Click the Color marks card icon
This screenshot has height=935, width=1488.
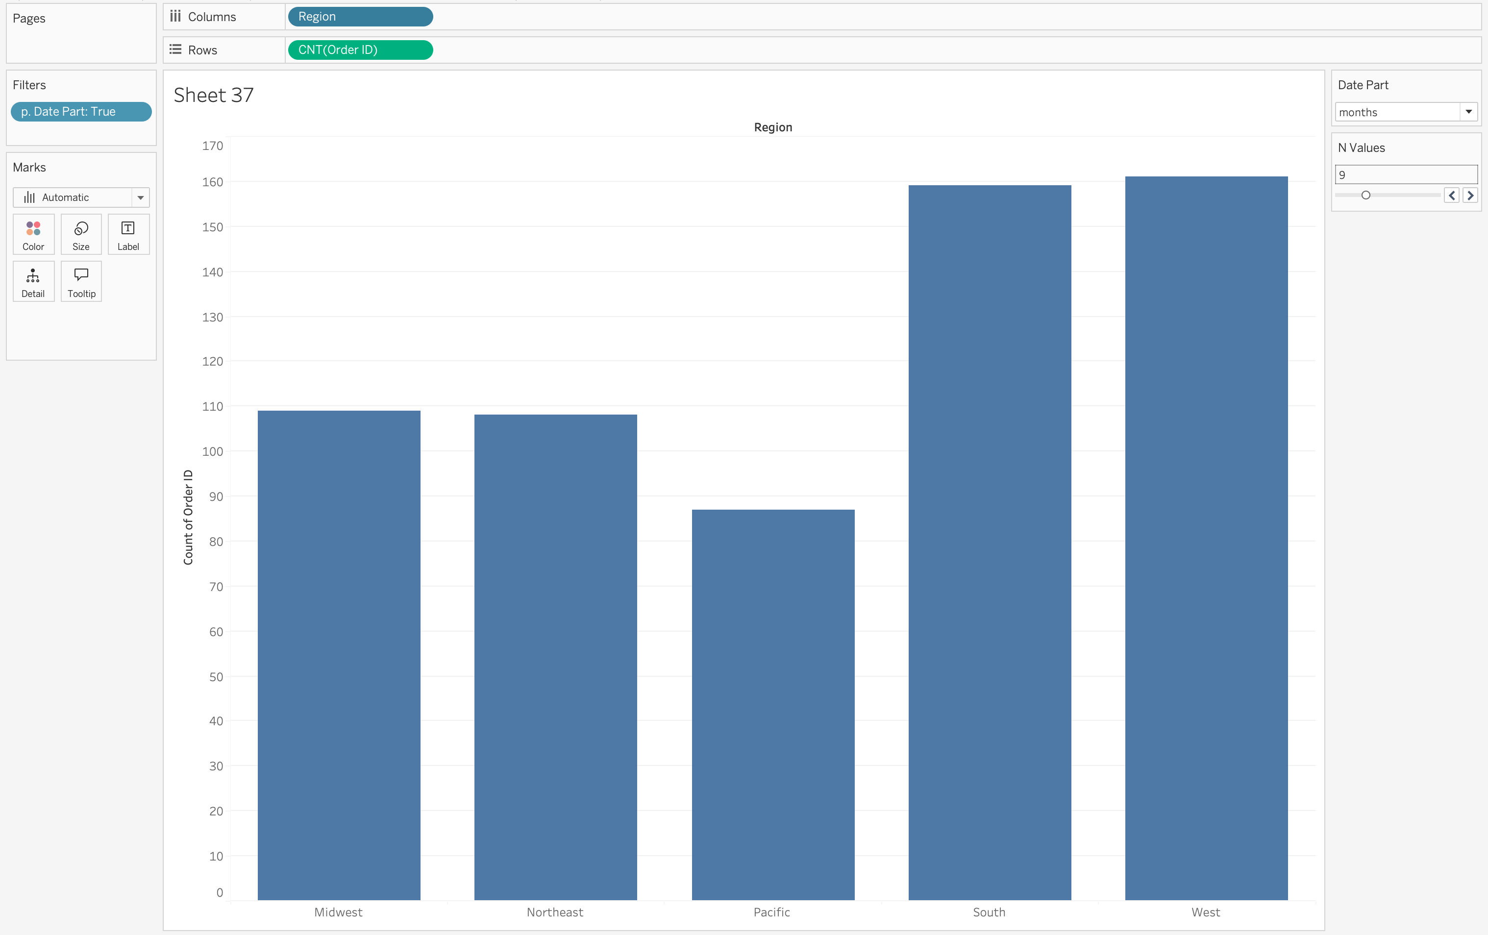pos(33,229)
